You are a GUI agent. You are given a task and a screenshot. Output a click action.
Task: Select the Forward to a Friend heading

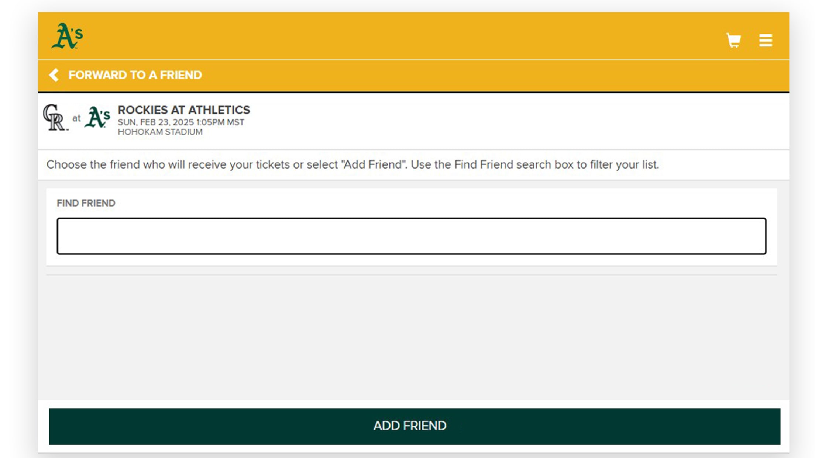[135, 75]
